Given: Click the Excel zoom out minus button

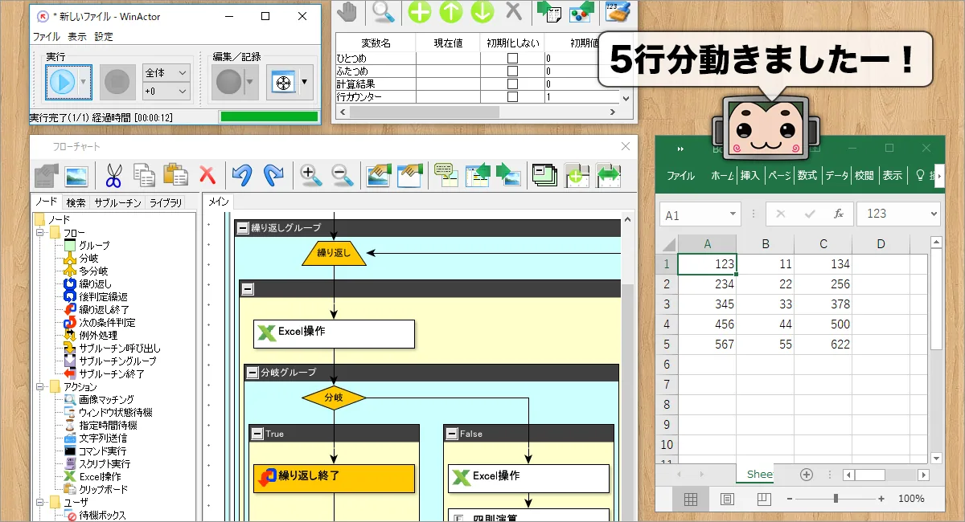Looking at the screenshot, I should [789, 499].
